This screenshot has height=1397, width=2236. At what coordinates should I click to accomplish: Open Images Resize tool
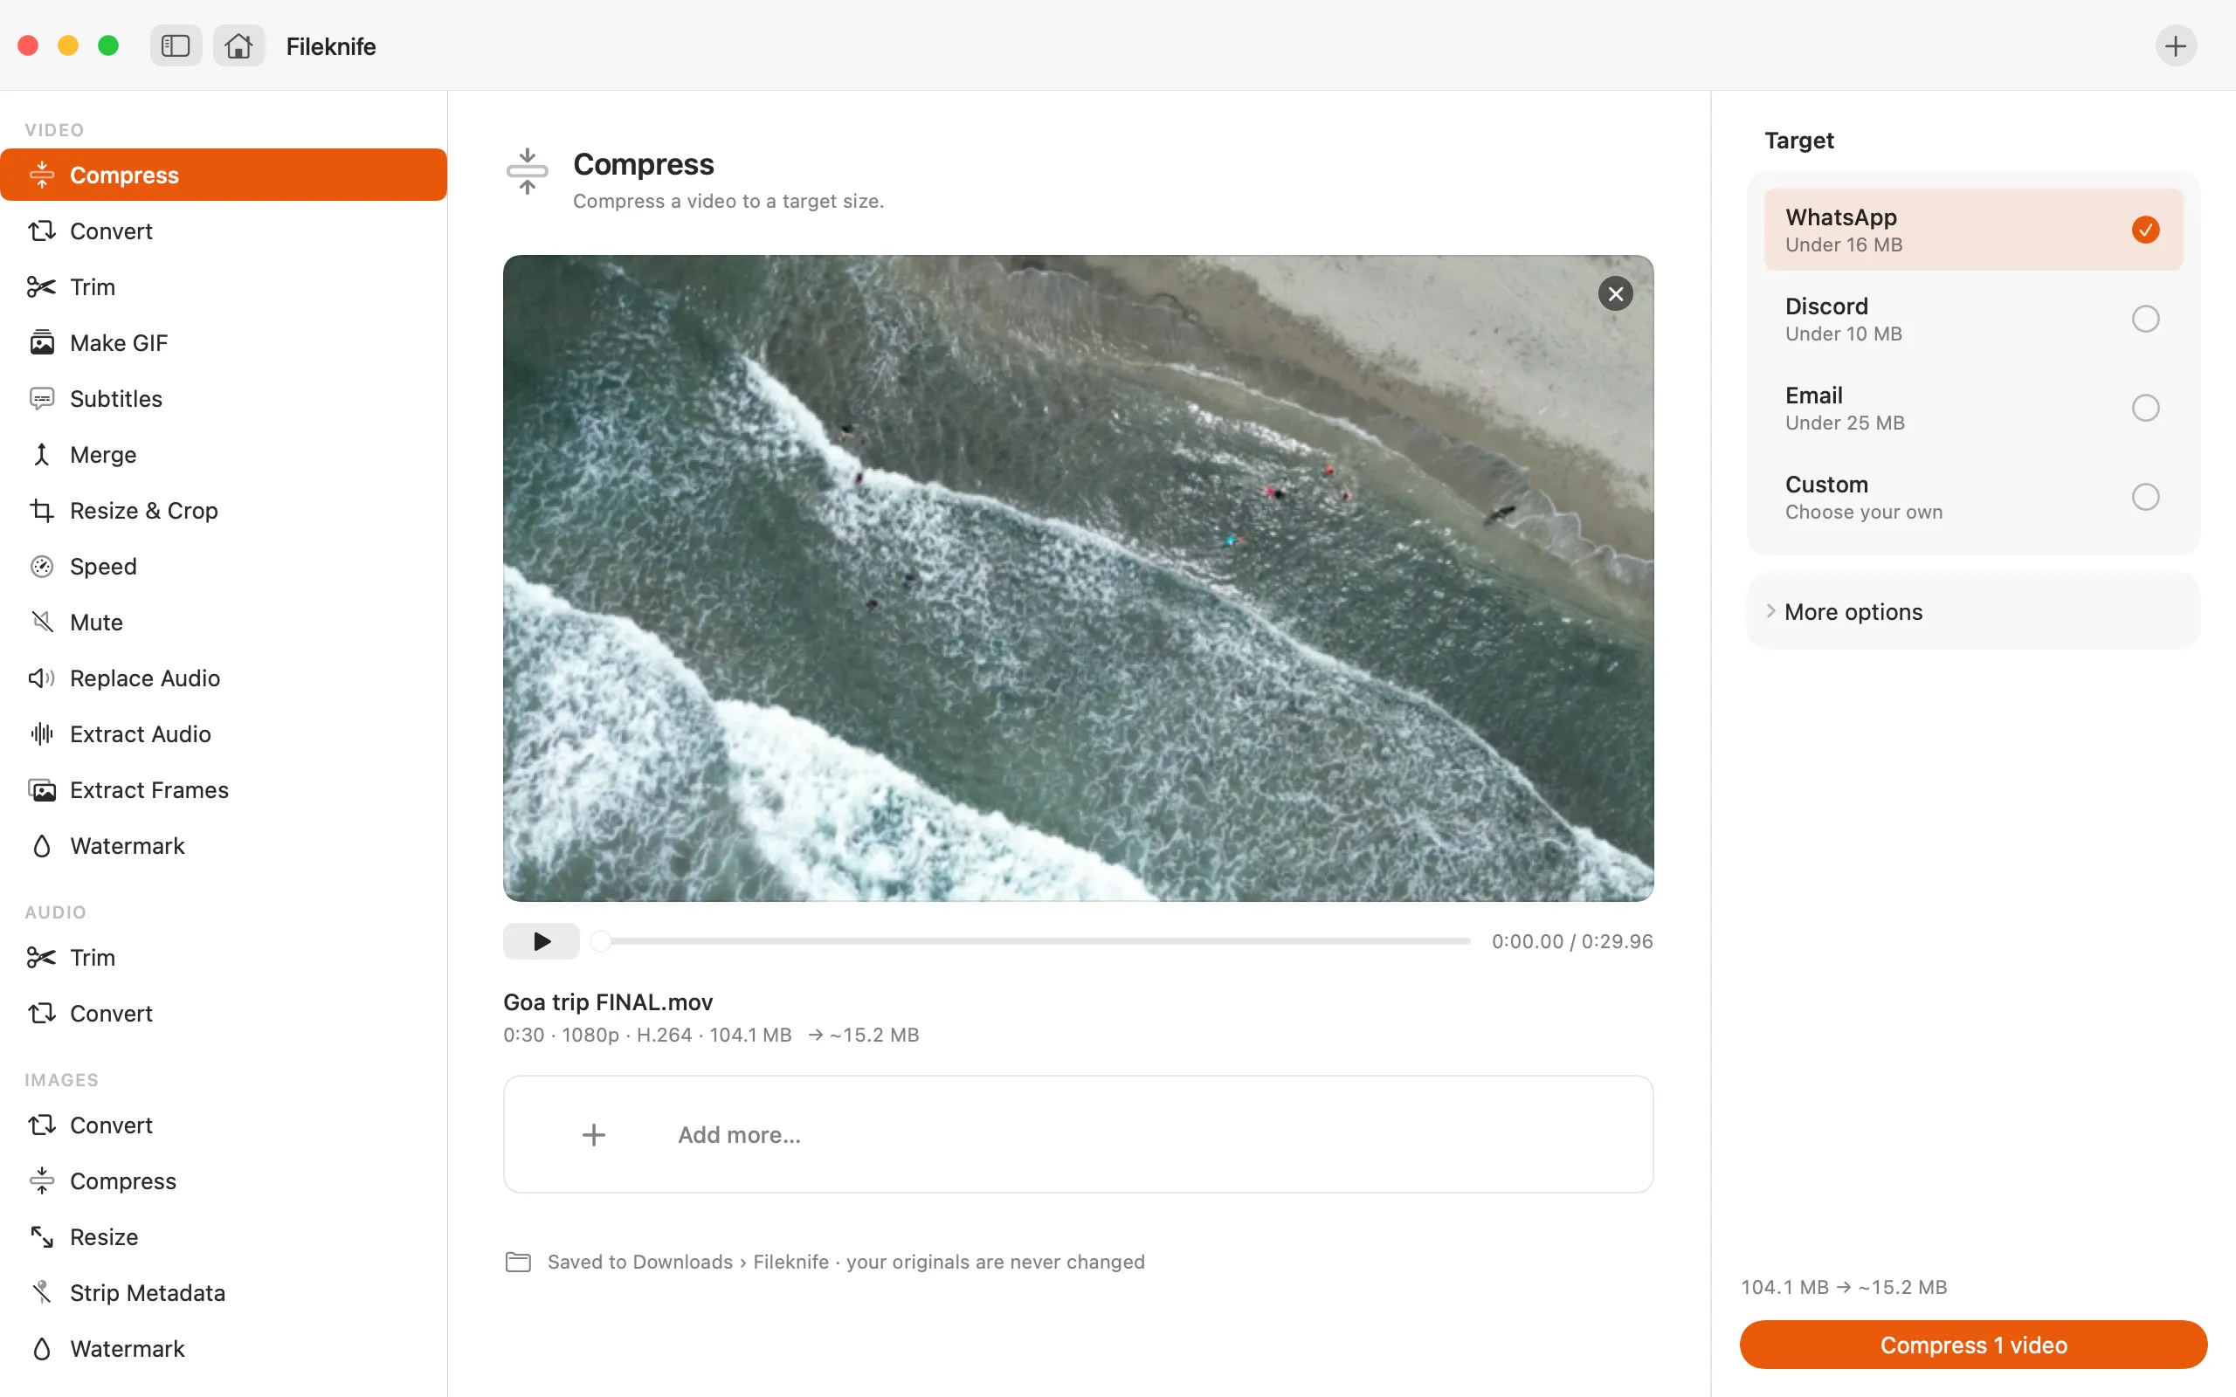[x=224, y=1236]
